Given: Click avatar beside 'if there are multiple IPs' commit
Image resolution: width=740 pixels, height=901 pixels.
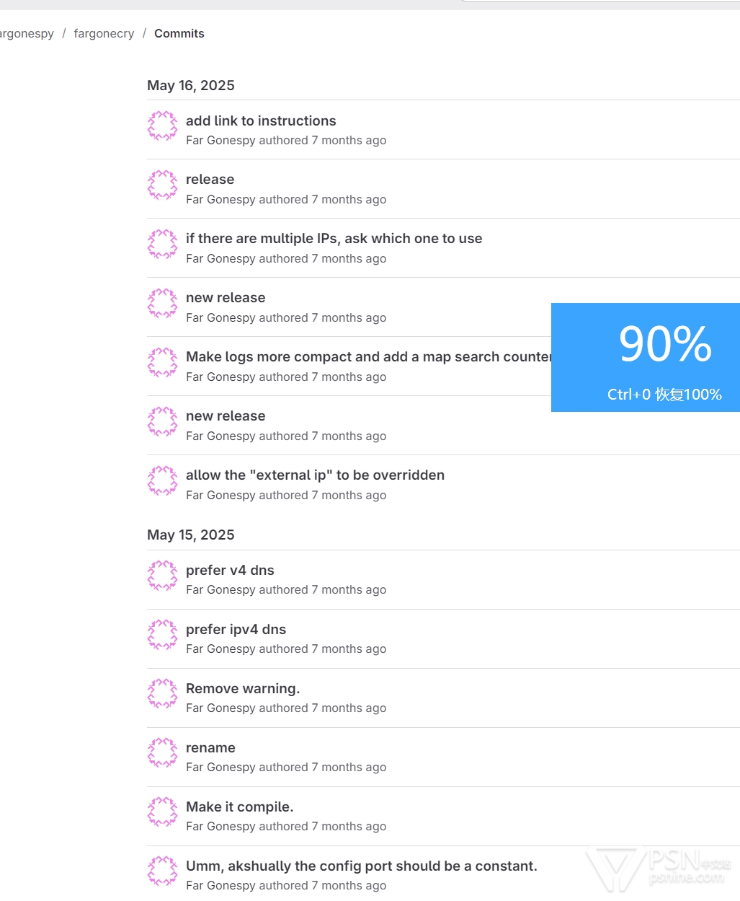Looking at the screenshot, I should click(162, 245).
